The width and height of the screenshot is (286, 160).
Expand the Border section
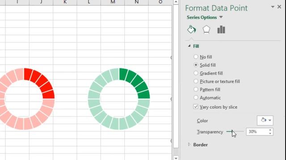189,144
